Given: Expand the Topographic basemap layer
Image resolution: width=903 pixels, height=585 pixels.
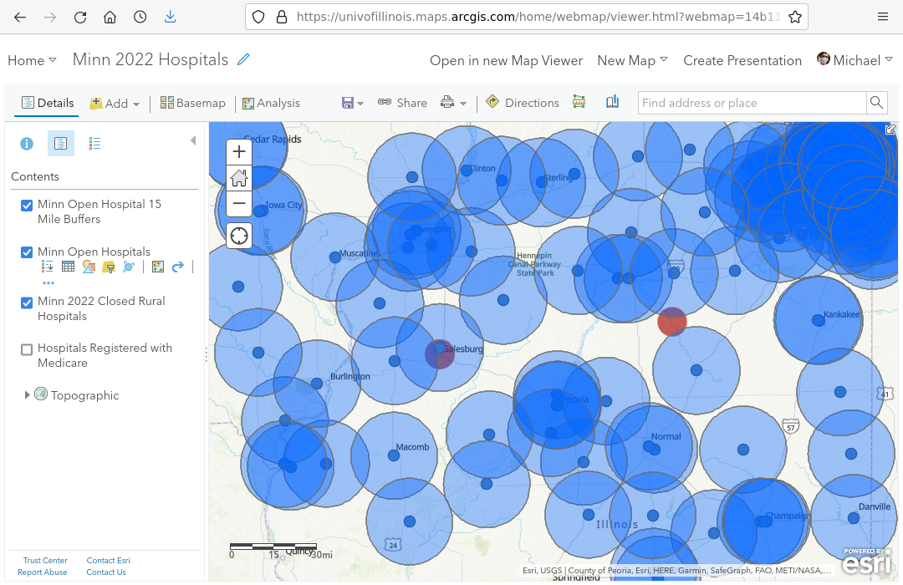Looking at the screenshot, I should pos(28,395).
